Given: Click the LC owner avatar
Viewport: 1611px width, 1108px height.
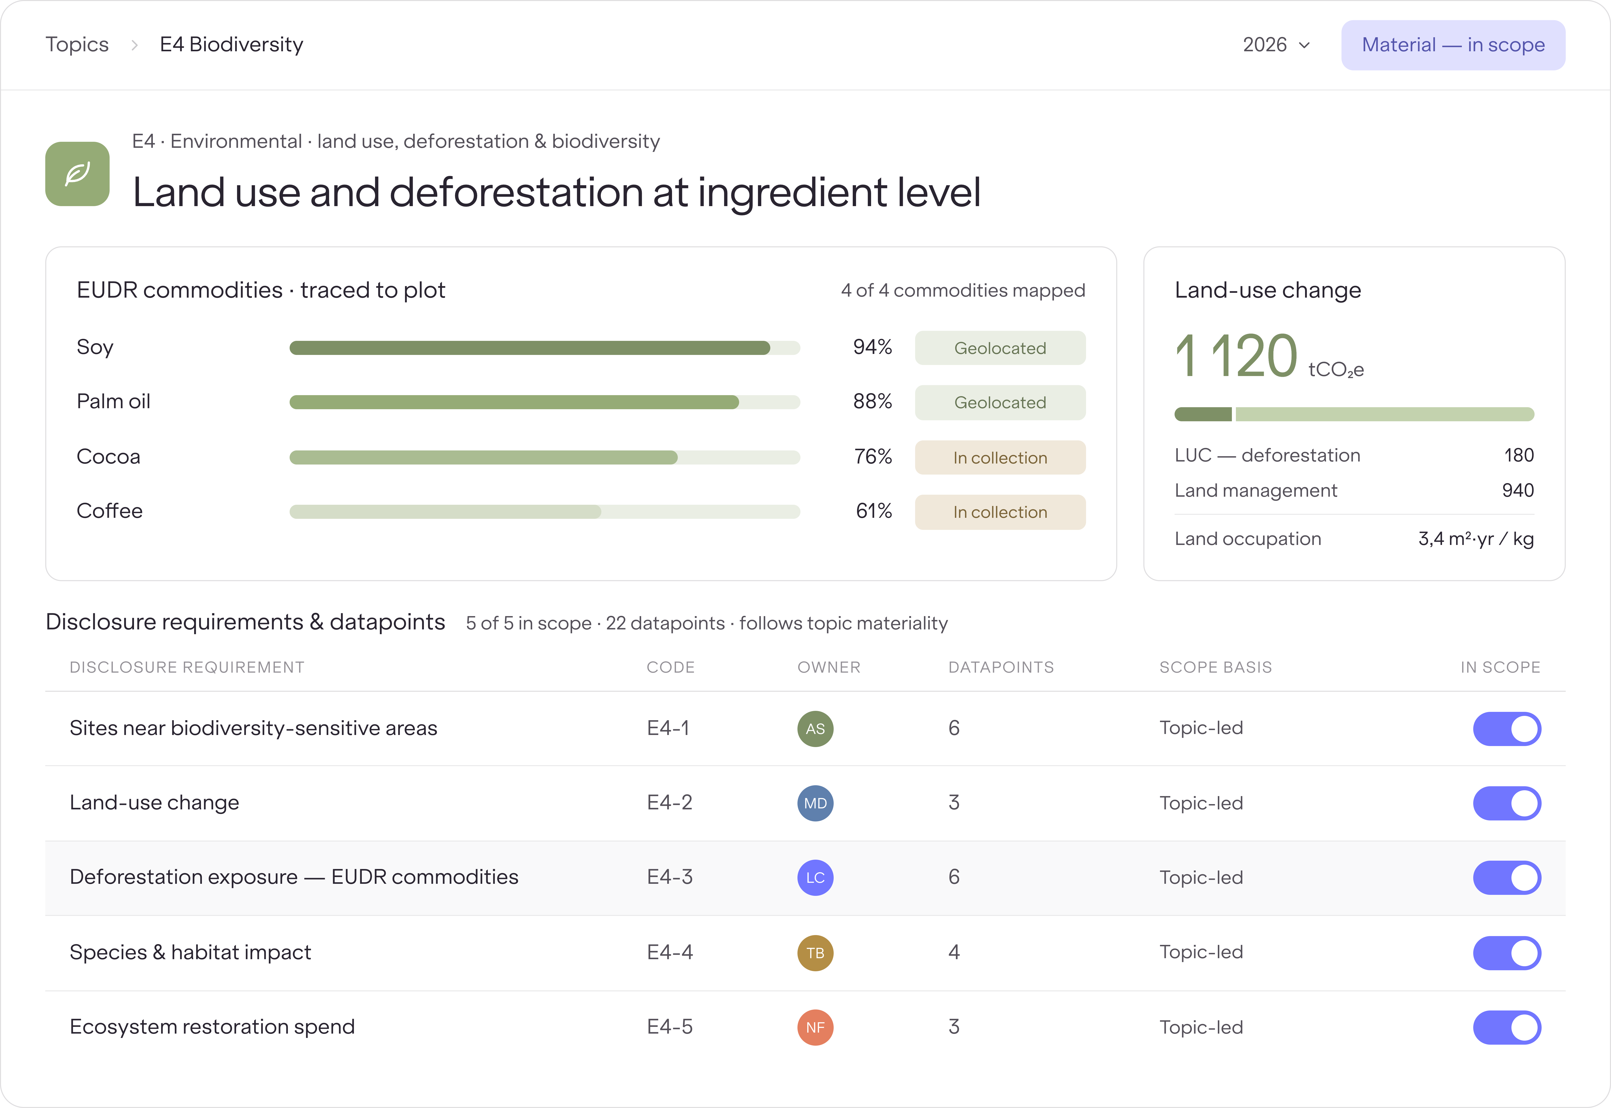Looking at the screenshot, I should pyautogui.click(x=815, y=878).
